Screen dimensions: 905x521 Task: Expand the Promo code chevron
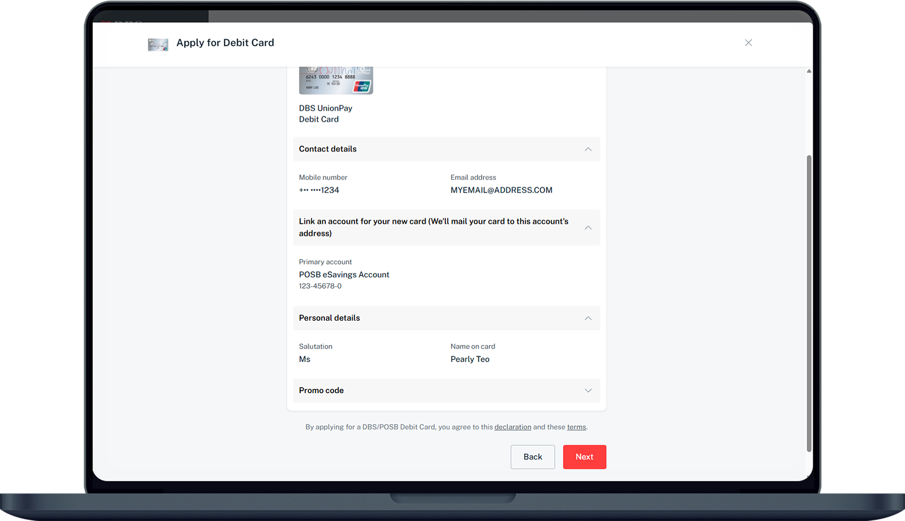[588, 390]
